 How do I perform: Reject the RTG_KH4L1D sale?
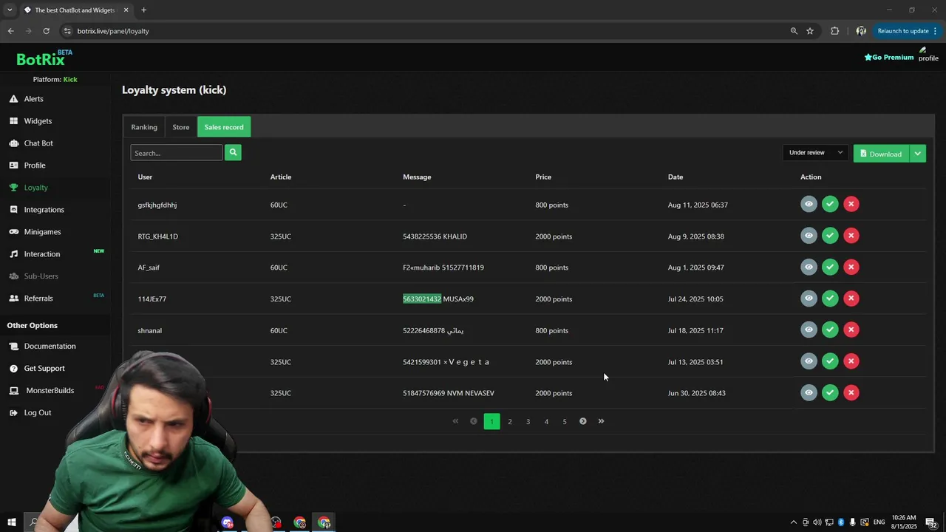(x=851, y=236)
